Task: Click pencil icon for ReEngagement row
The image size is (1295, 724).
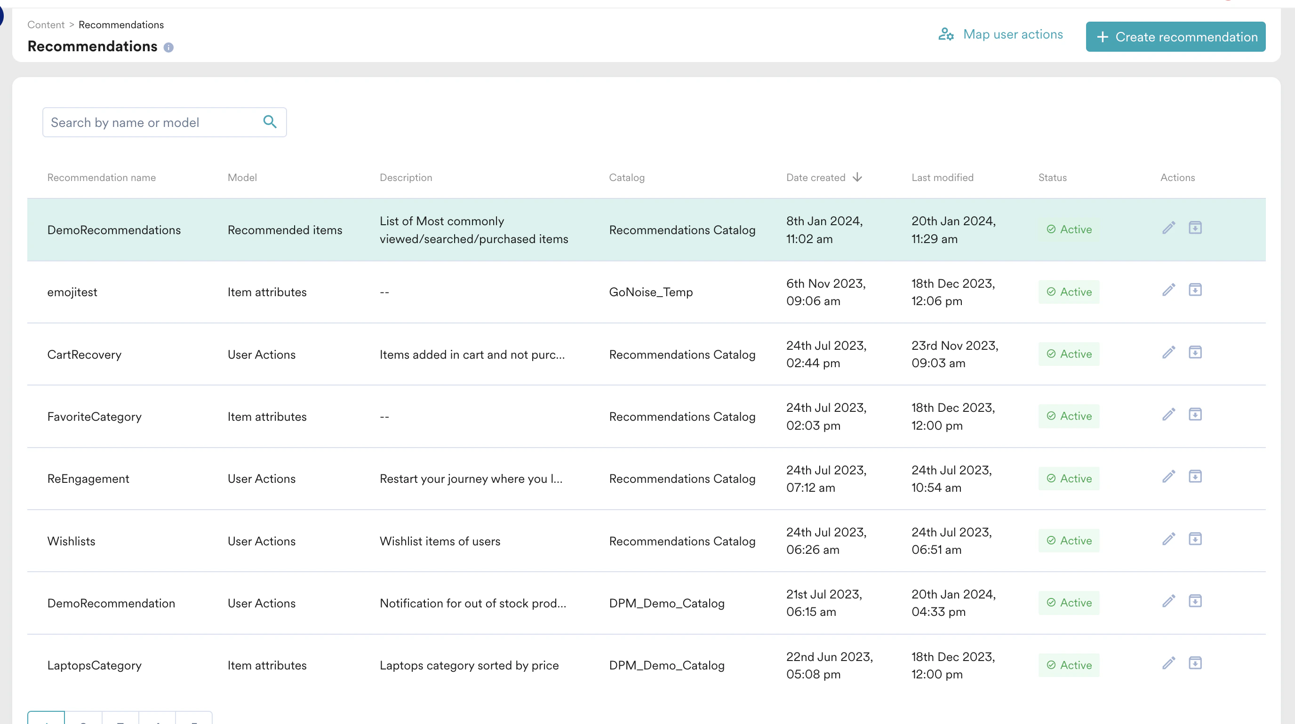Action: coord(1168,477)
